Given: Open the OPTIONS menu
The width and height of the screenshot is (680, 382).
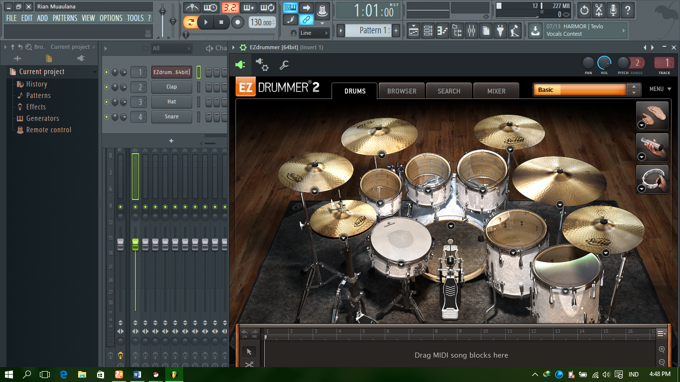Looking at the screenshot, I should pyautogui.click(x=111, y=18).
